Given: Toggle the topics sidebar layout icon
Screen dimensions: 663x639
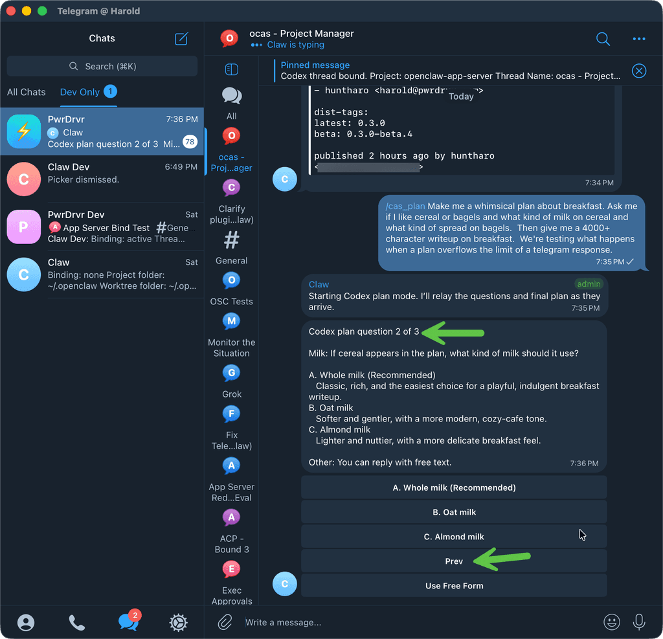Looking at the screenshot, I should coord(231,69).
